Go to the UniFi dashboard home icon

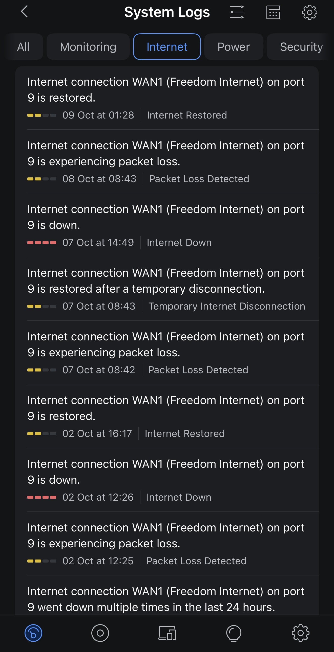click(33, 633)
